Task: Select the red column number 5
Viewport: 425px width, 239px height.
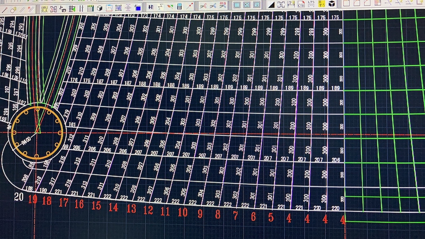Action: (271, 218)
